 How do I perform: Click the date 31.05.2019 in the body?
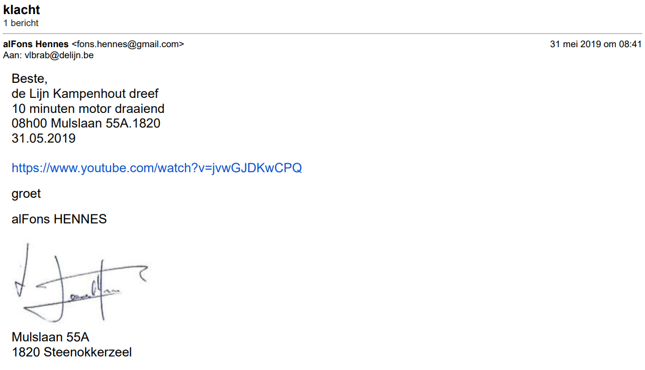point(43,138)
